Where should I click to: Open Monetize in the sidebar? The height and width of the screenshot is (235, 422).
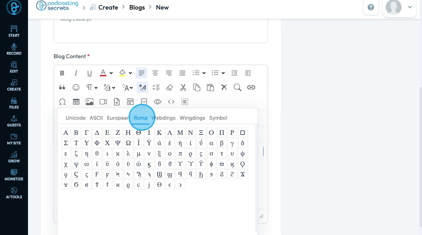click(14, 175)
